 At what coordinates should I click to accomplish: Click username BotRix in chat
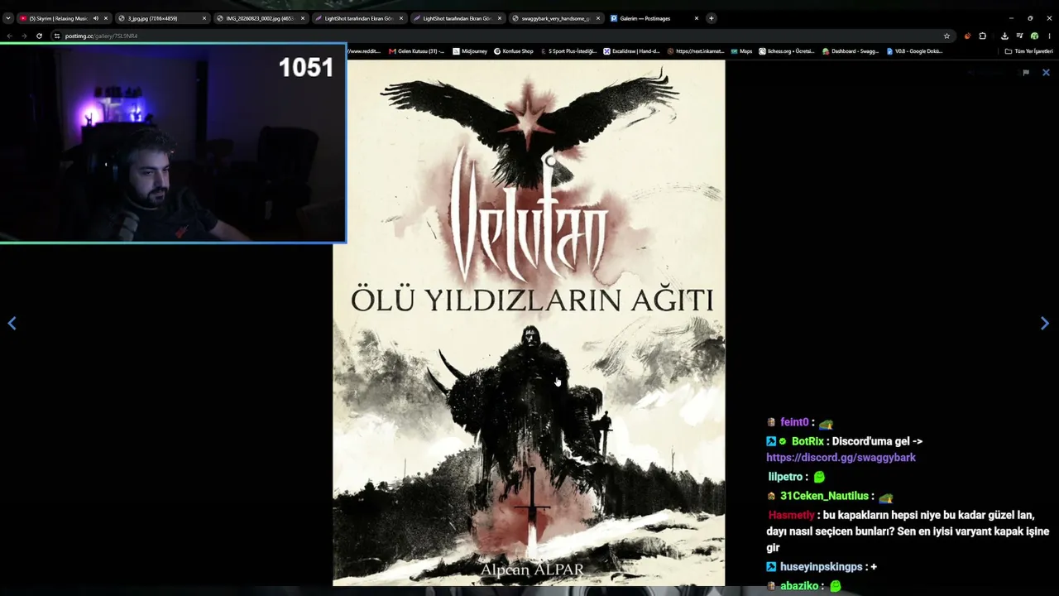coord(807,441)
